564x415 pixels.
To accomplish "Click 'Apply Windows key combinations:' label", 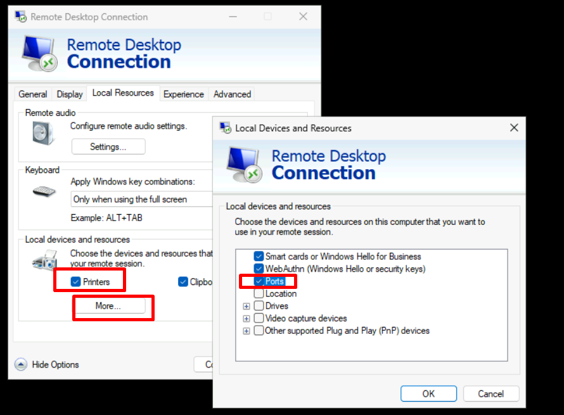I will tap(132, 182).
